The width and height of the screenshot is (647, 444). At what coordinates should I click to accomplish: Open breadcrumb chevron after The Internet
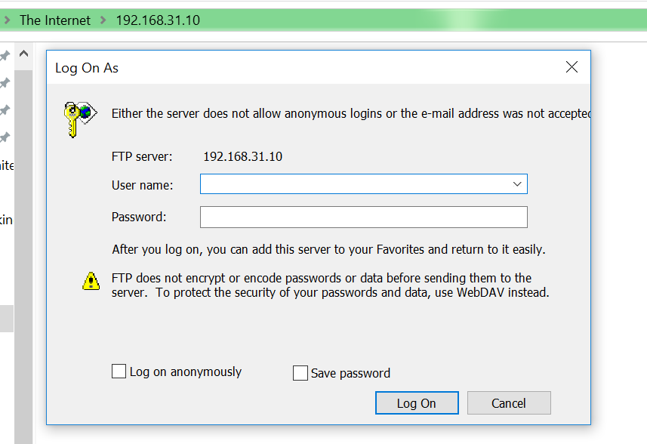[x=103, y=20]
